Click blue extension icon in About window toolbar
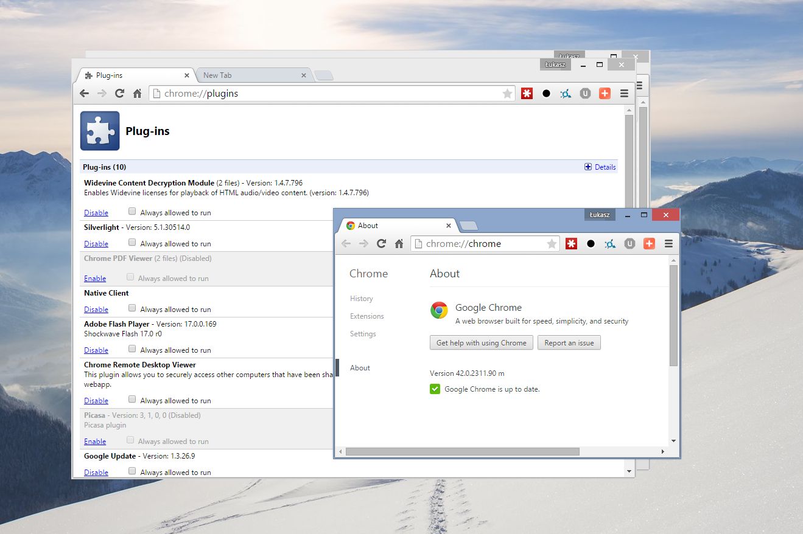Viewport: 803px width, 534px height. (x=610, y=244)
